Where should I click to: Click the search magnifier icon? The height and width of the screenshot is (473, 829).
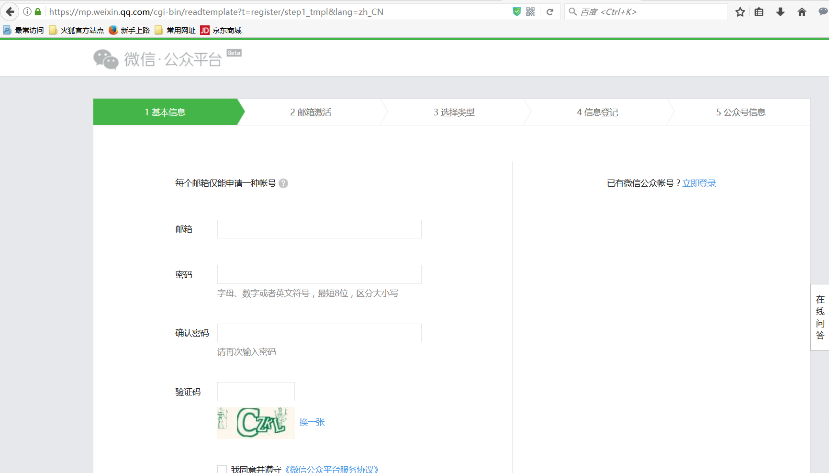[x=572, y=11]
